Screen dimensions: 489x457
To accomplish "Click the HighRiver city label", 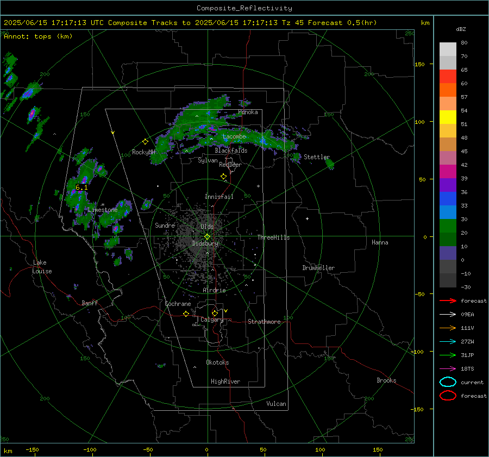I will pyautogui.click(x=225, y=381).
